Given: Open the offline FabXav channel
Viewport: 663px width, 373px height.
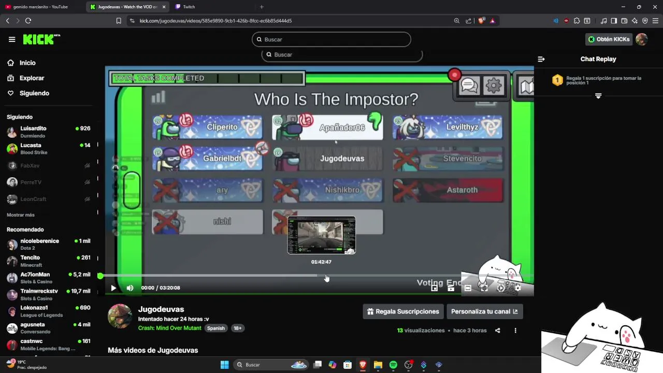Looking at the screenshot, I should [x=49, y=166].
